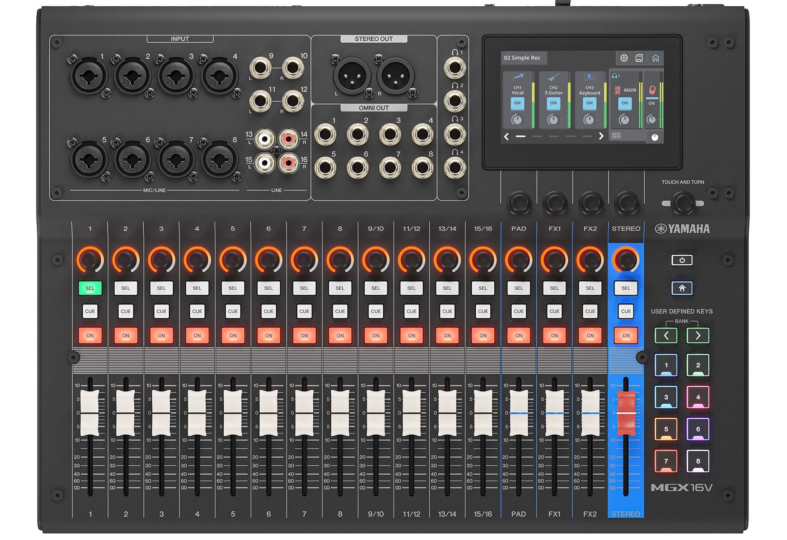Select the CH1 Vocal microphone icon
Image resolution: width=787 pixels, height=540 pixels.
point(518,77)
